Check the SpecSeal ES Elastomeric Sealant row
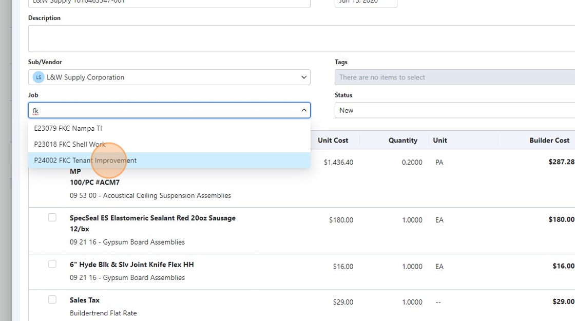575x321 pixels. 52,217
